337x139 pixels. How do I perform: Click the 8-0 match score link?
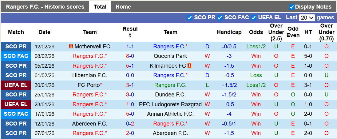pos(130,56)
